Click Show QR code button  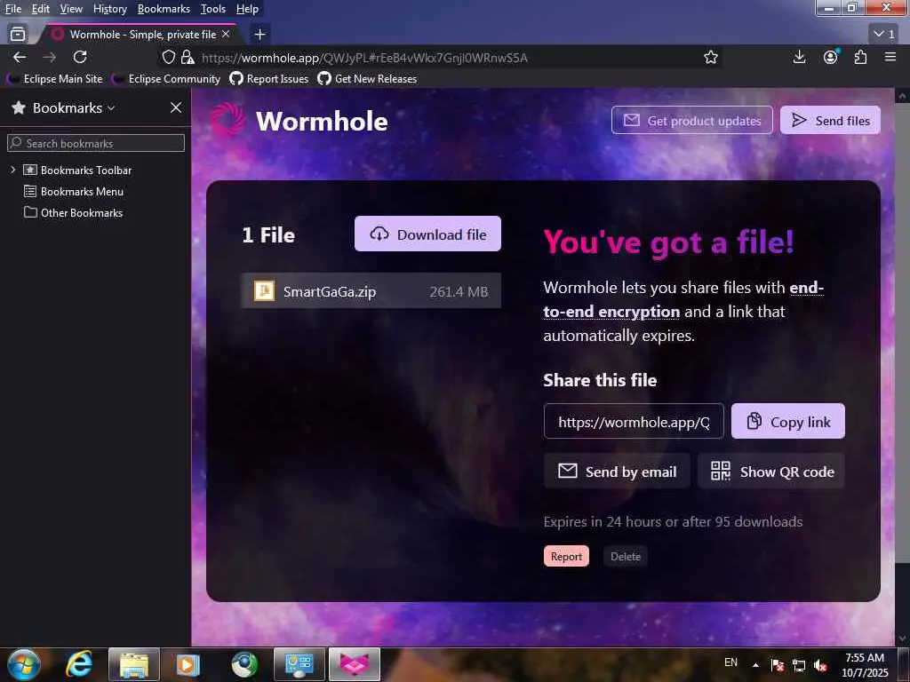pos(771,471)
